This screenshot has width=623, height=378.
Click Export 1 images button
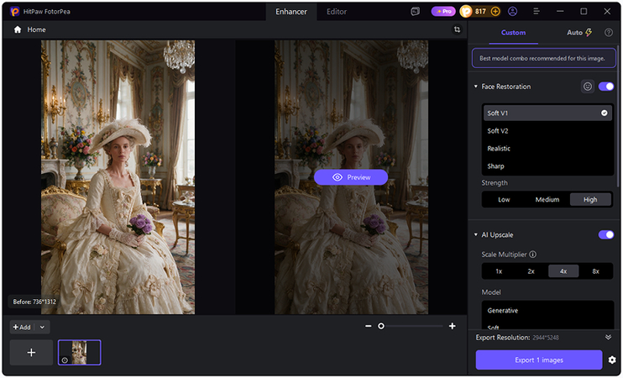(539, 360)
